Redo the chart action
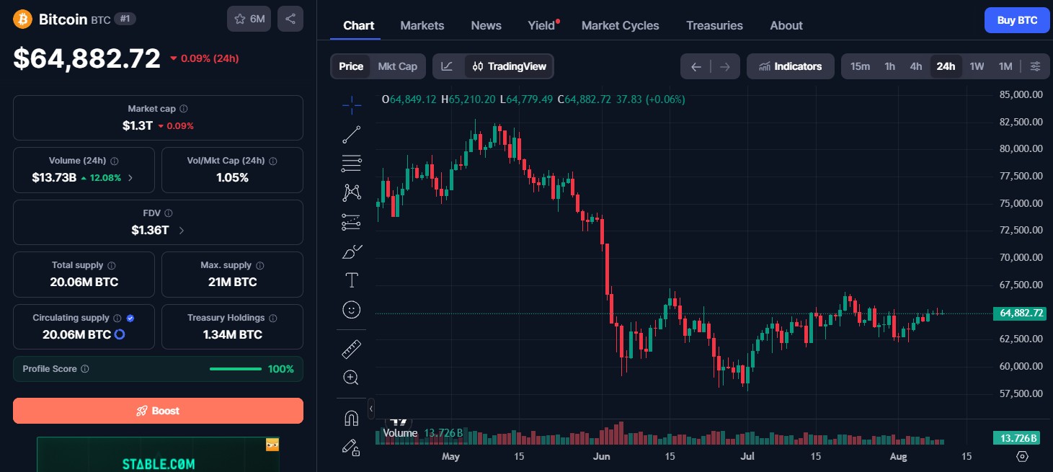The width and height of the screenshot is (1053, 472). coord(725,66)
